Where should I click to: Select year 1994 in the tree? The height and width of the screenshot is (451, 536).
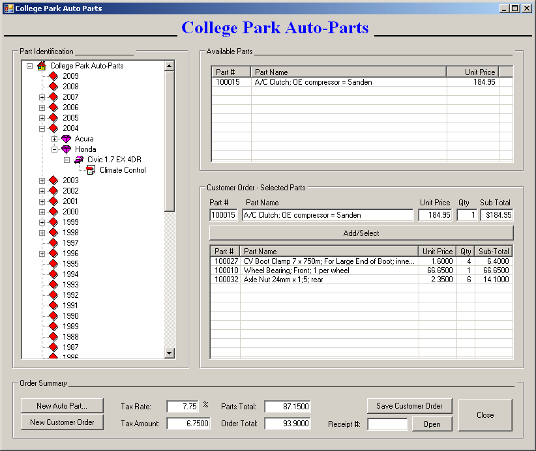70,274
